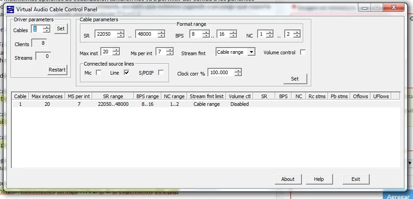Decrease minimum SR 22050 down arrow
The image size is (413, 199).
(x=120, y=36)
